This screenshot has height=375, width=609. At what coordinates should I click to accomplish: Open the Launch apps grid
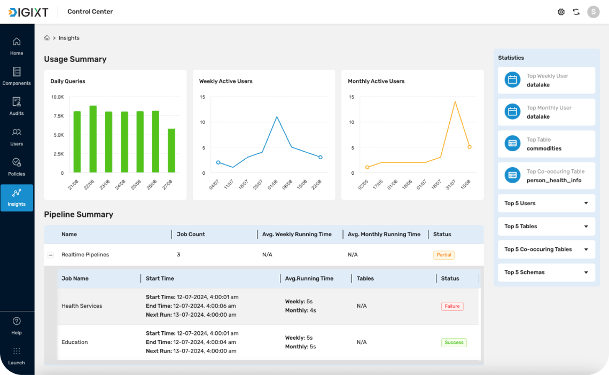tap(17, 356)
